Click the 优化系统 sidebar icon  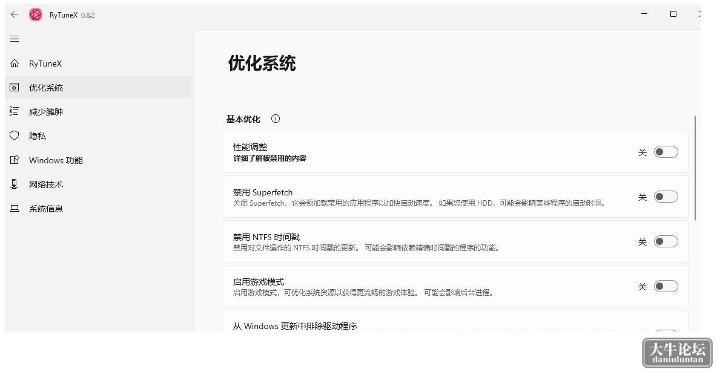coord(15,87)
